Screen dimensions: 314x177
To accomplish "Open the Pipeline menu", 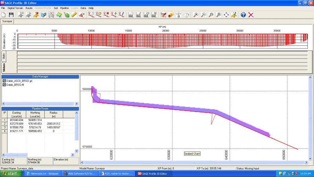I will [x=65, y=8].
